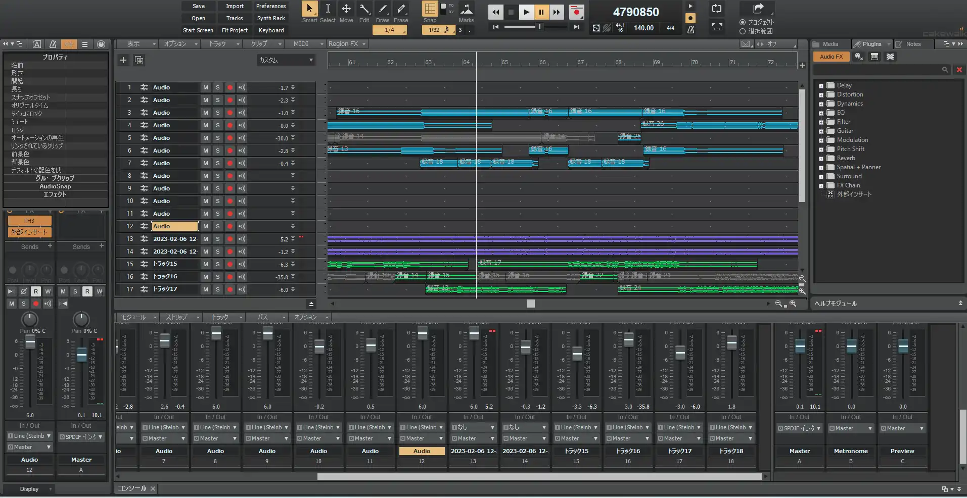The height and width of the screenshot is (498, 967).
Task: Zoom out horizontally on the timeline
Action: click(x=779, y=304)
